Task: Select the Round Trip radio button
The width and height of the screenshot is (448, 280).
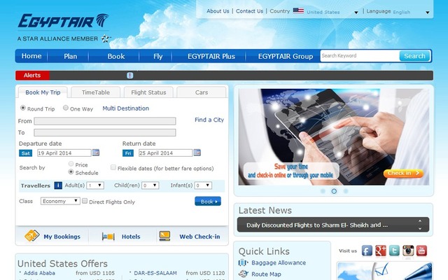Action: pos(23,108)
